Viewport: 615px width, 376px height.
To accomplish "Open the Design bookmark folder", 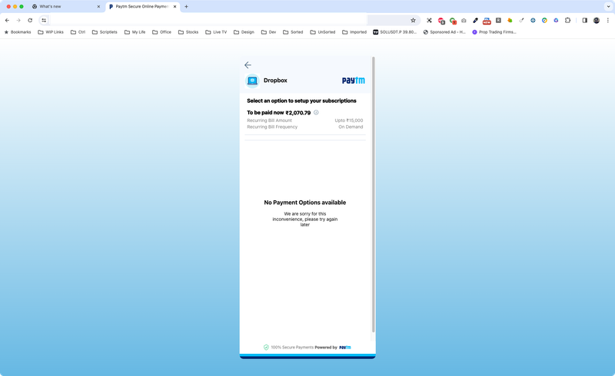I will point(244,32).
